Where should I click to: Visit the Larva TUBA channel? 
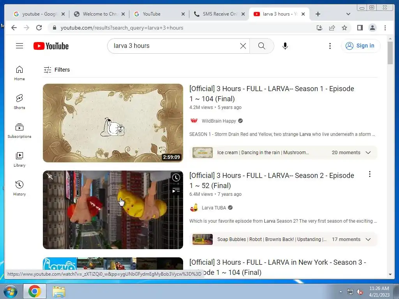click(214, 208)
